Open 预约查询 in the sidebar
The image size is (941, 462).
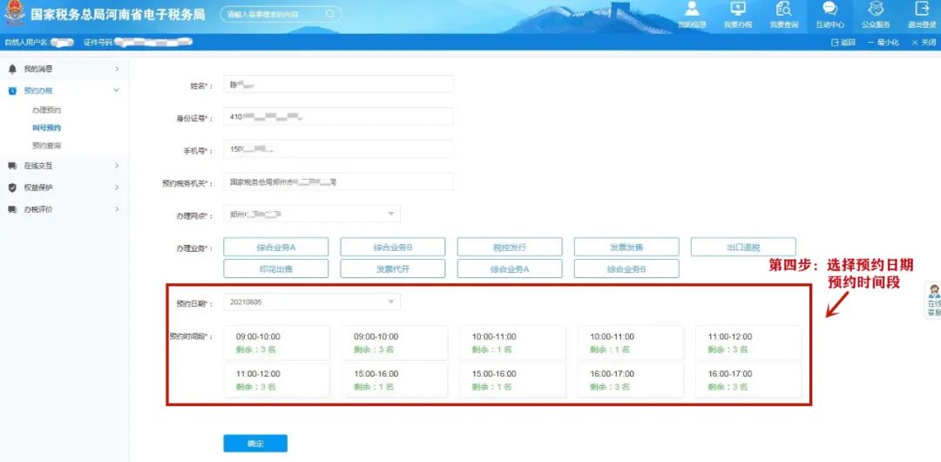pyautogui.click(x=46, y=146)
